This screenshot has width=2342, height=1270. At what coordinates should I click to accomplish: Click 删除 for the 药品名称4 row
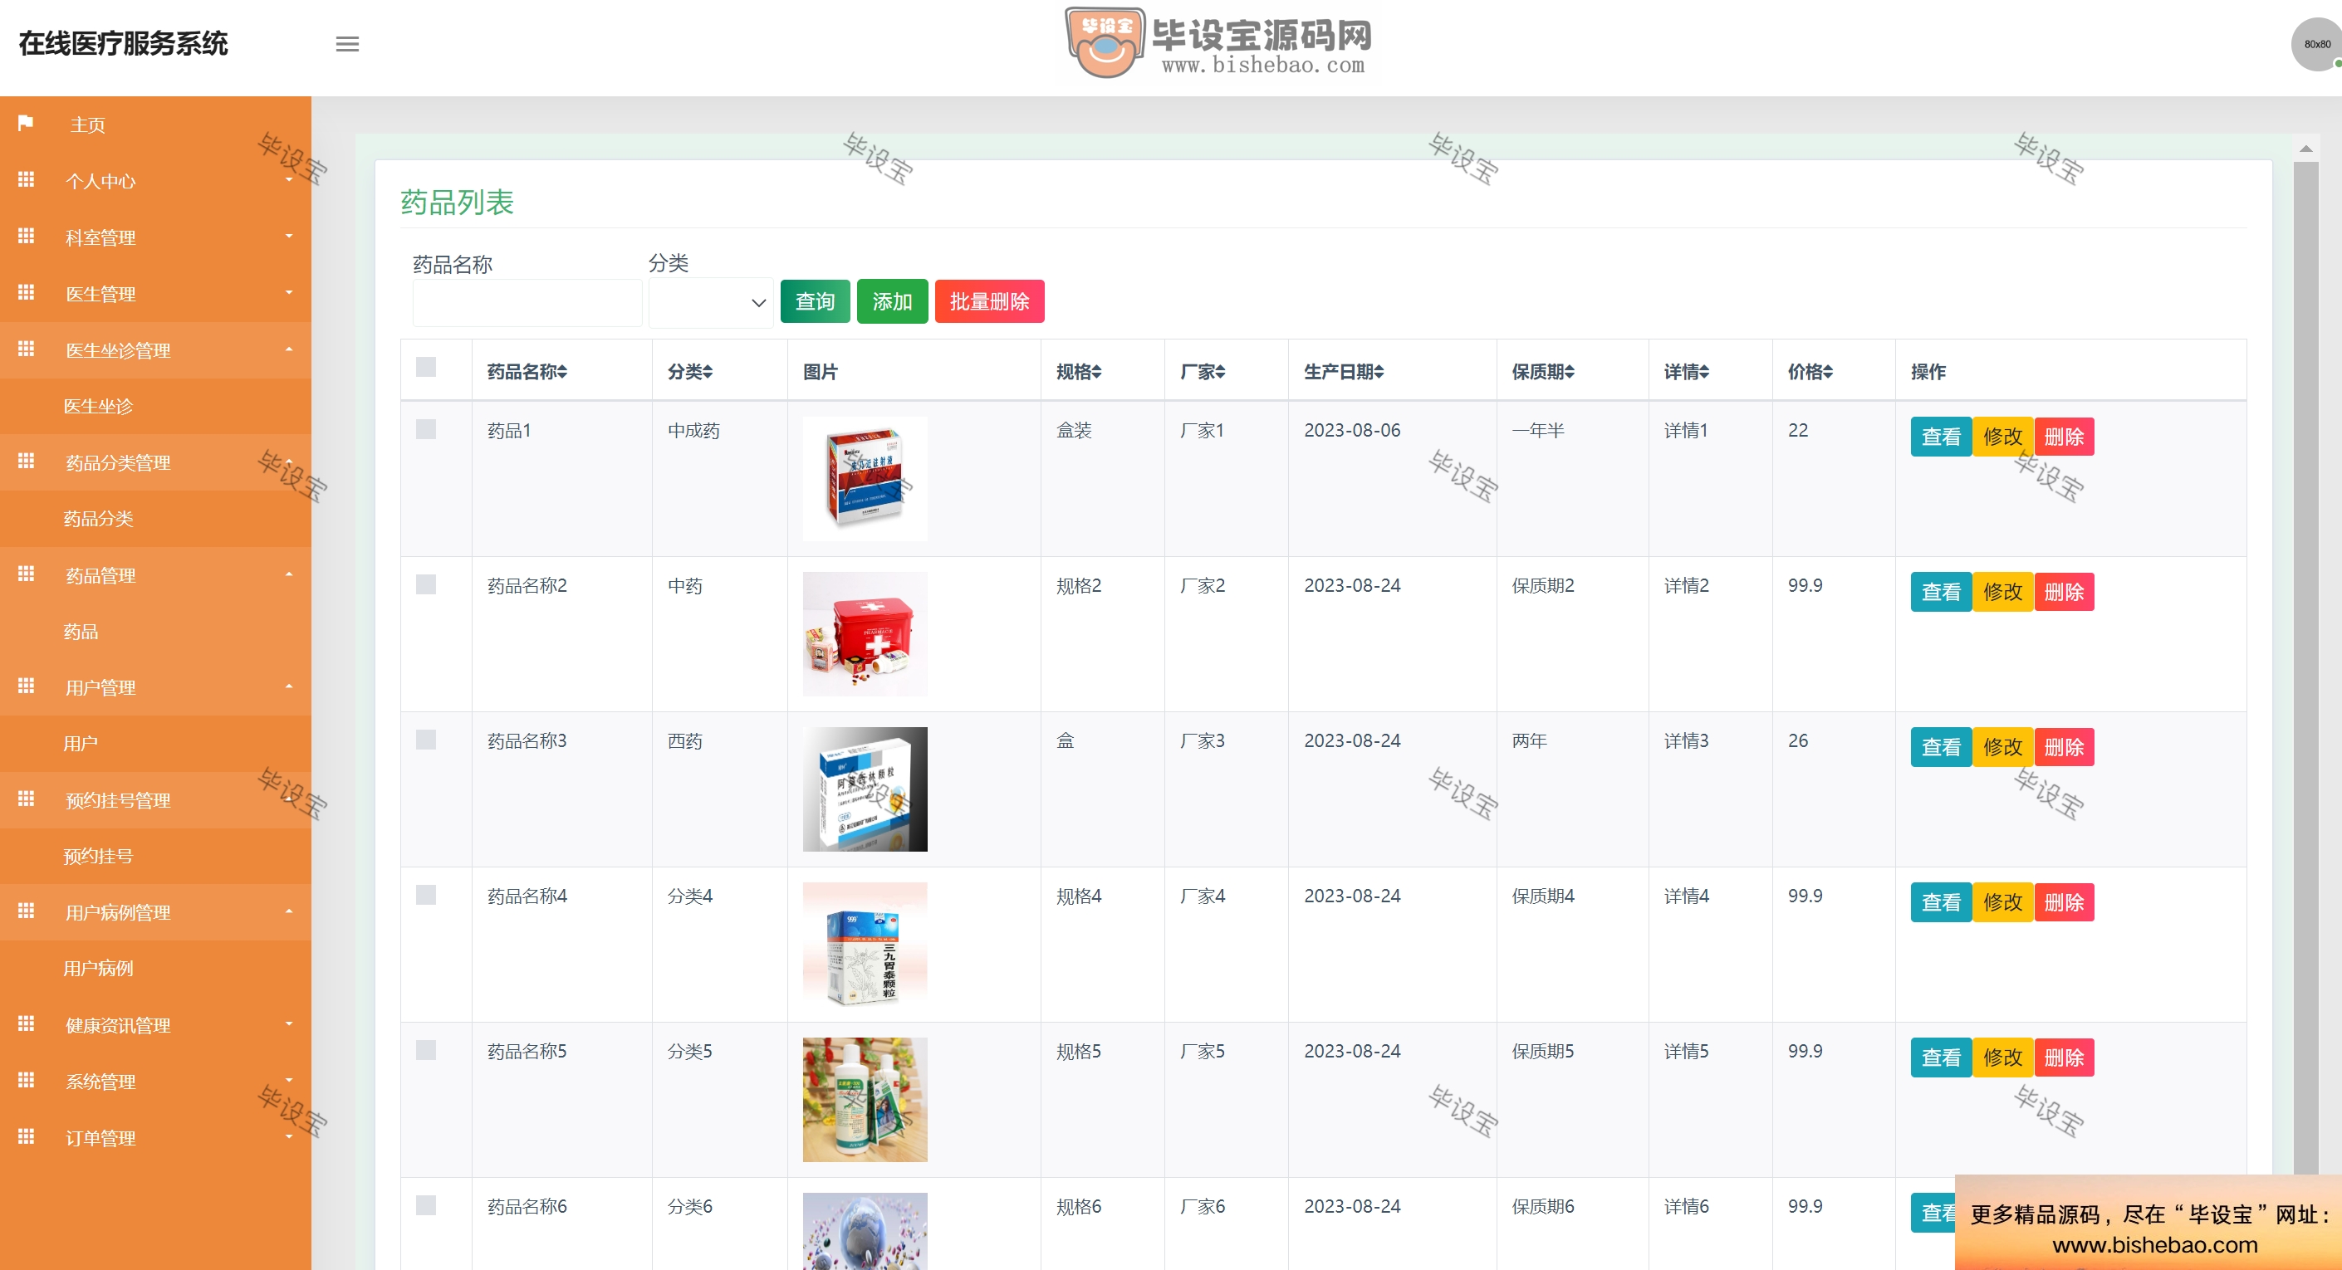click(2064, 902)
